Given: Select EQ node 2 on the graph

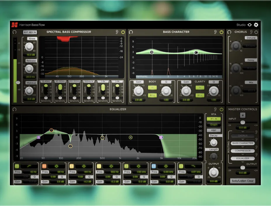Looking at the screenshot, I should pyautogui.click(x=70, y=146).
